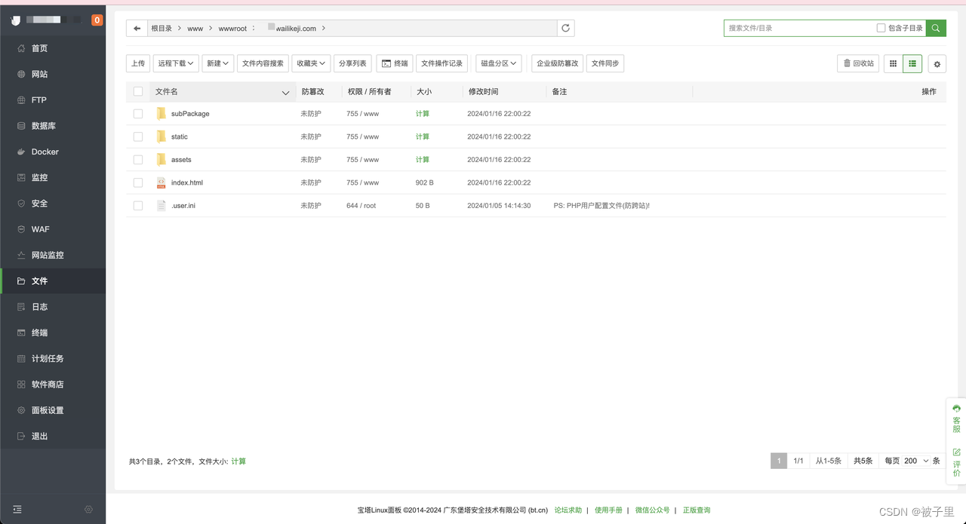
Task: Click the 分享列表 button
Action: click(352, 63)
